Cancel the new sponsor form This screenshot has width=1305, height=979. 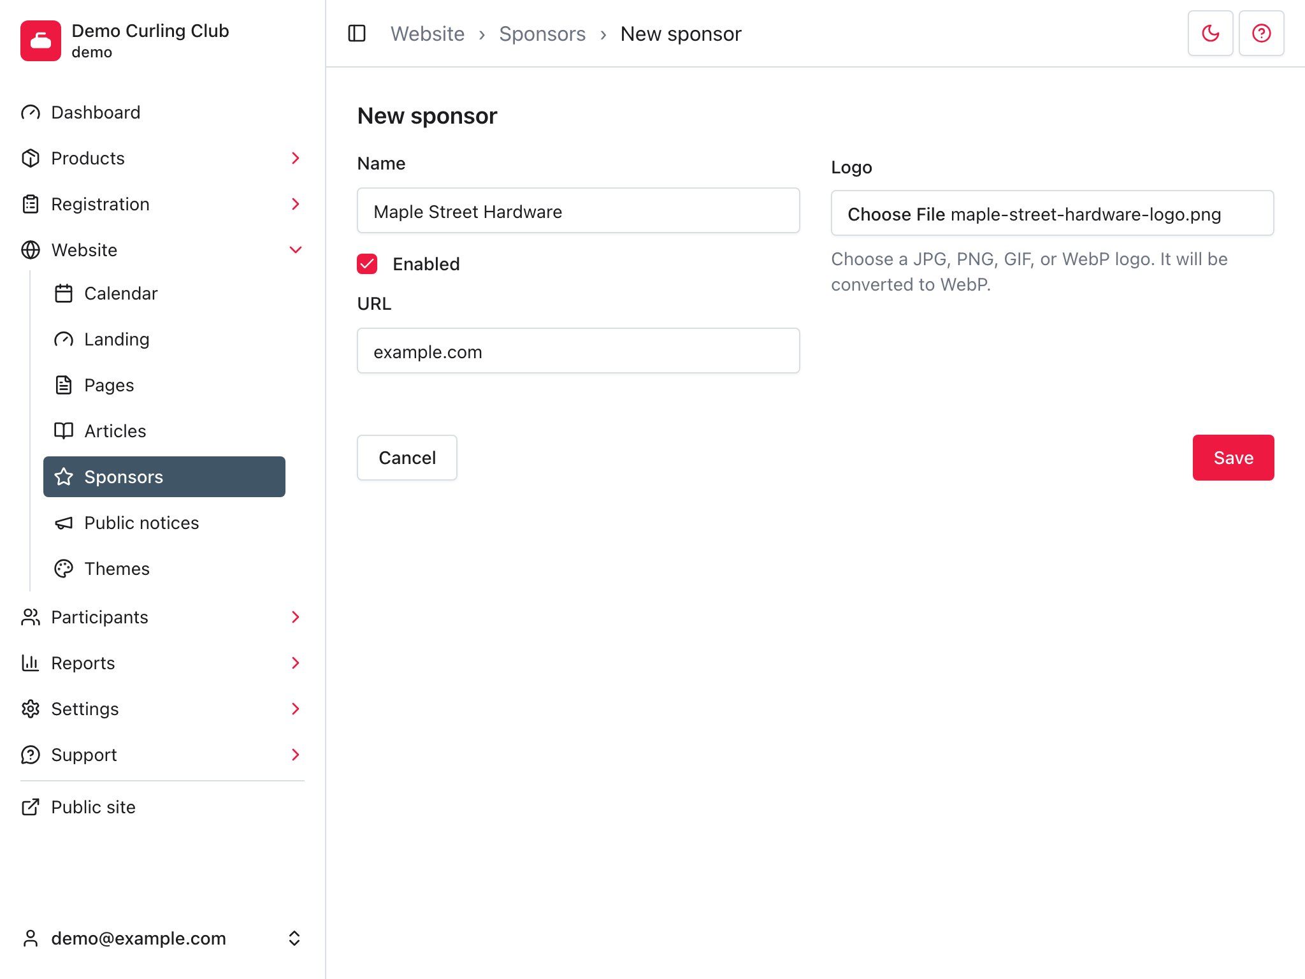407,458
